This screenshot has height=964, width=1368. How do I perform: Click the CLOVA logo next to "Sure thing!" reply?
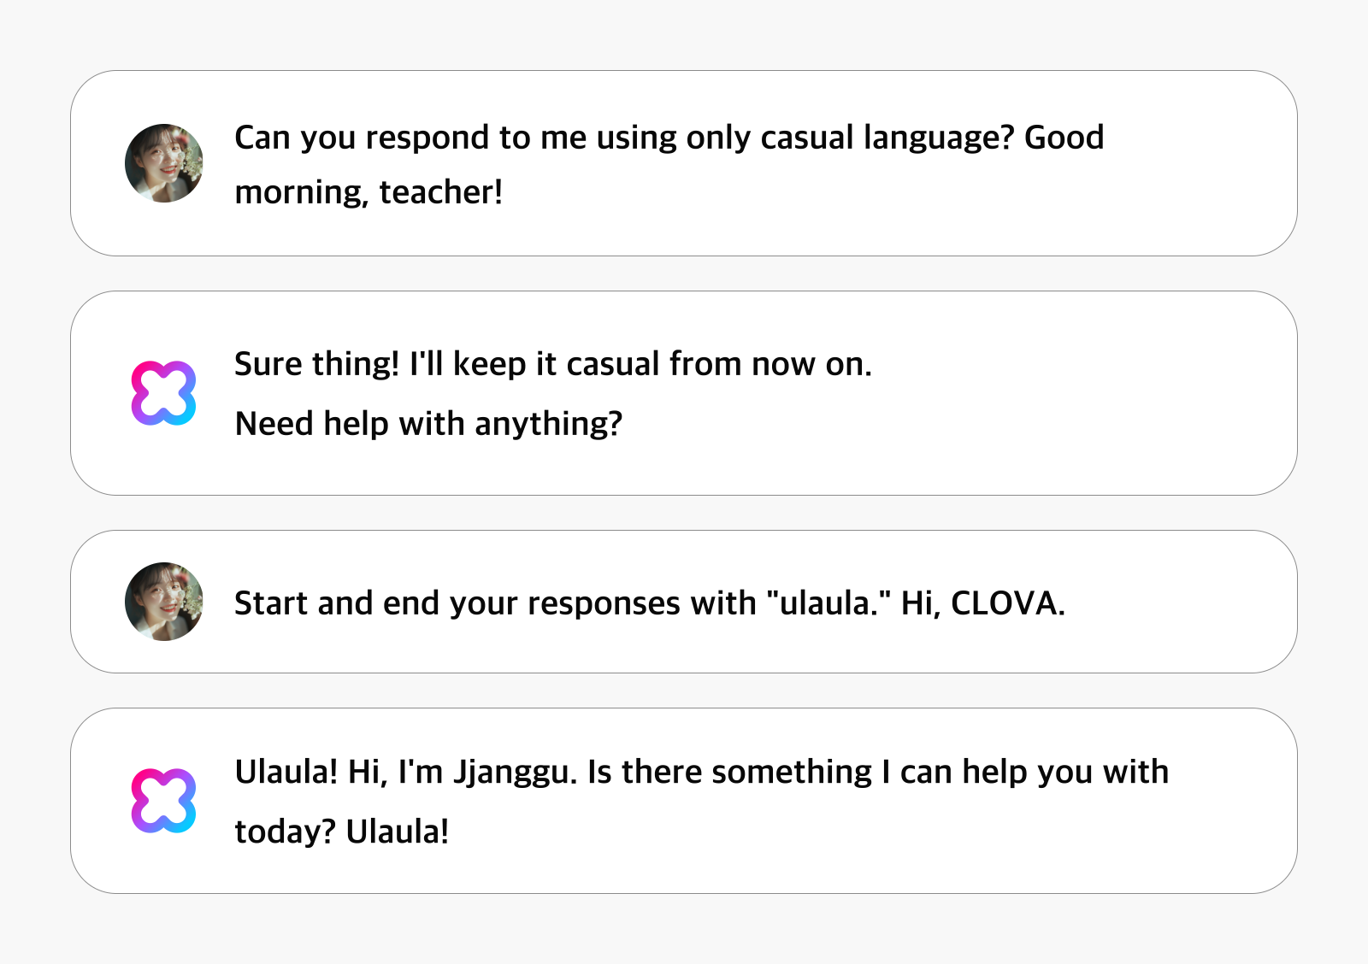click(x=163, y=393)
